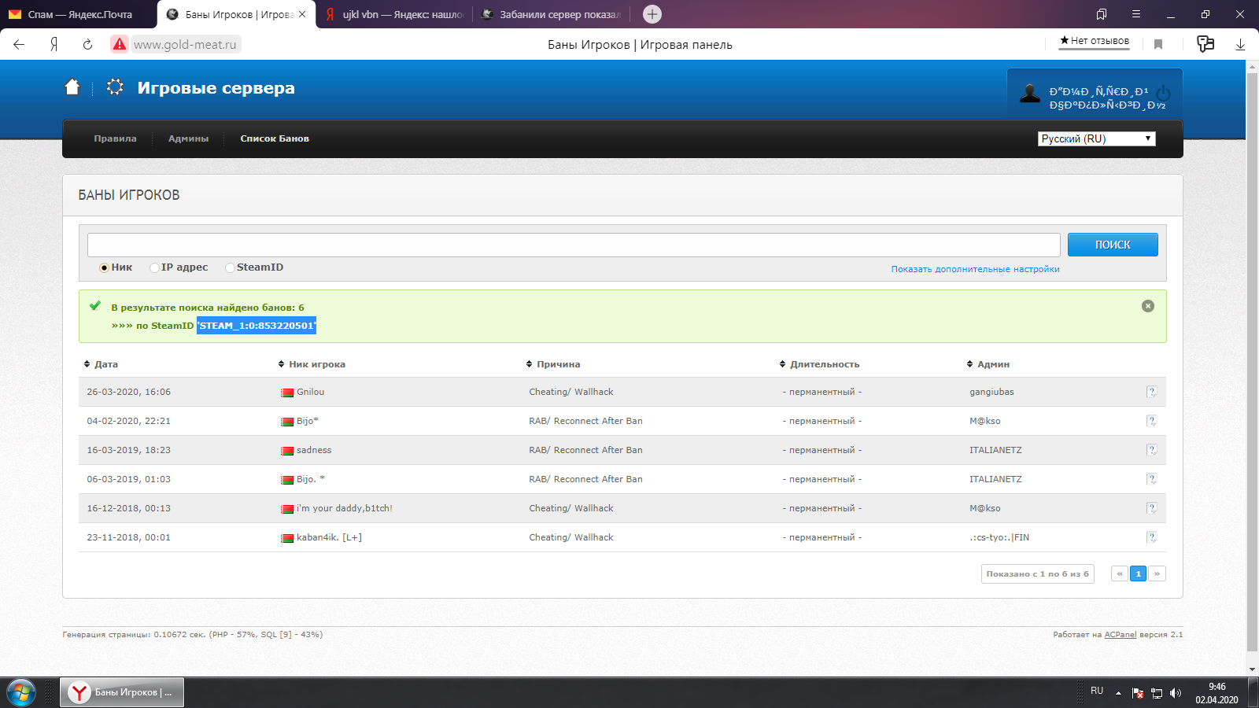Switch to Спам — Яндекс.Почта tab
Image resolution: width=1259 pixels, height=708 pixels.
click(79, 14)
